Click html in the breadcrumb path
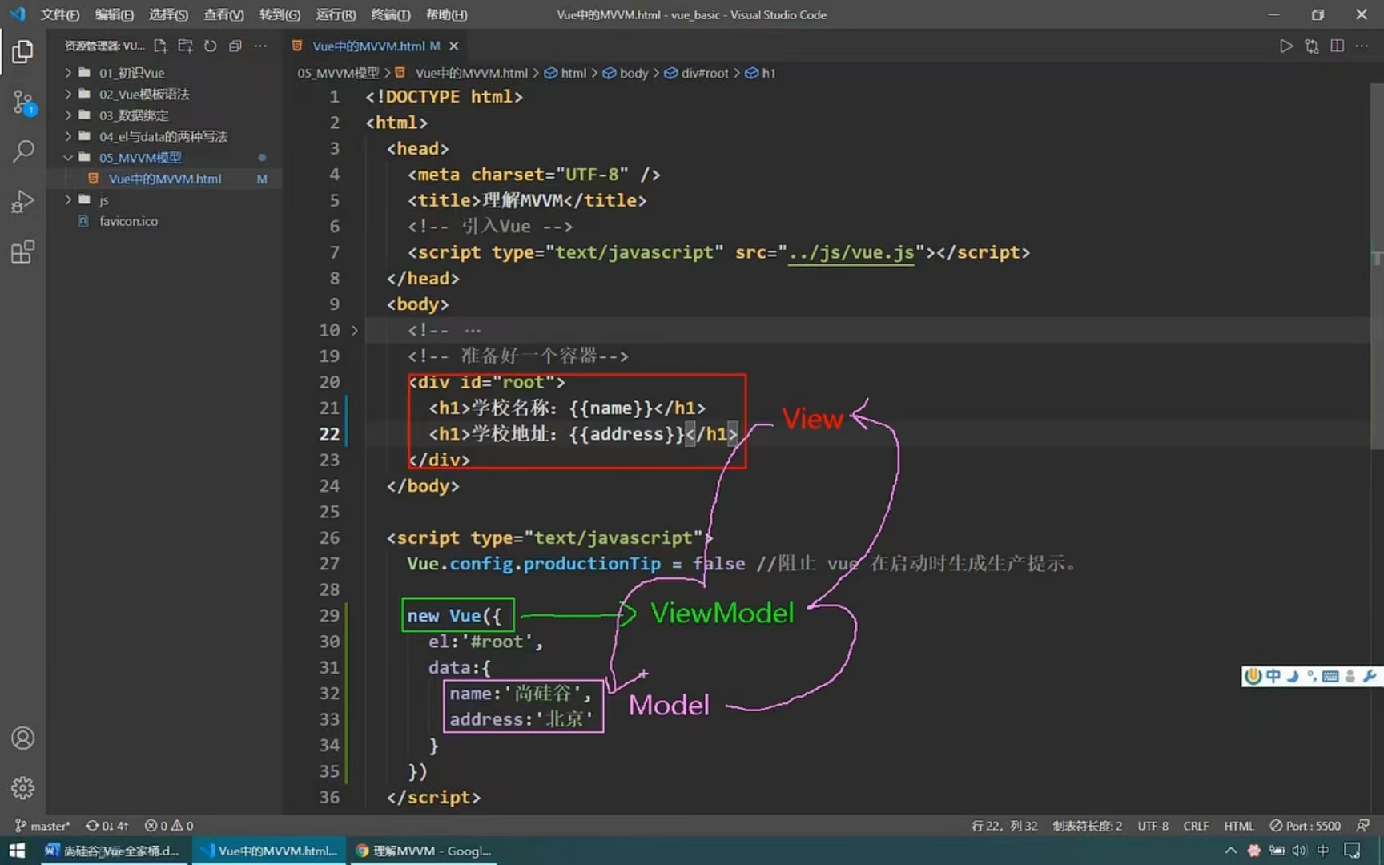The width and height of the screenshot is (1384, 865). point(565,73)
